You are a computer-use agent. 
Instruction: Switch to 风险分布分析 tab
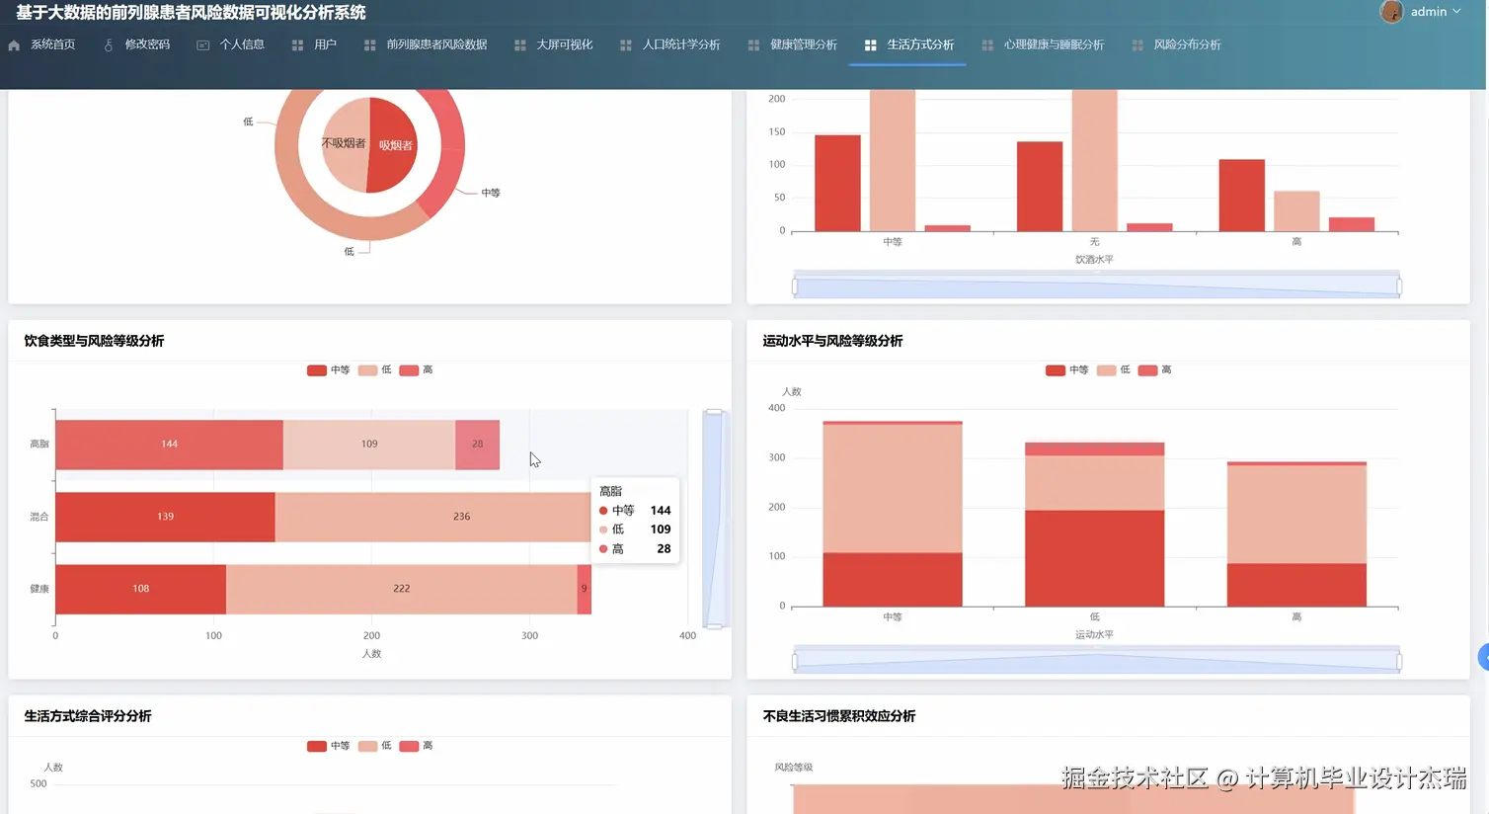point(1188,44)
